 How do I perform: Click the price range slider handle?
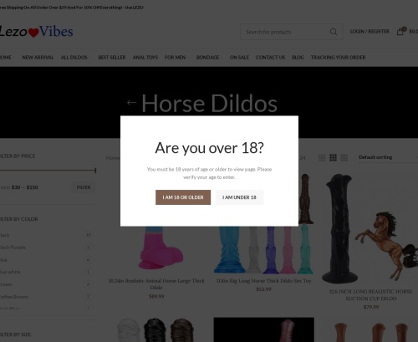95,170
